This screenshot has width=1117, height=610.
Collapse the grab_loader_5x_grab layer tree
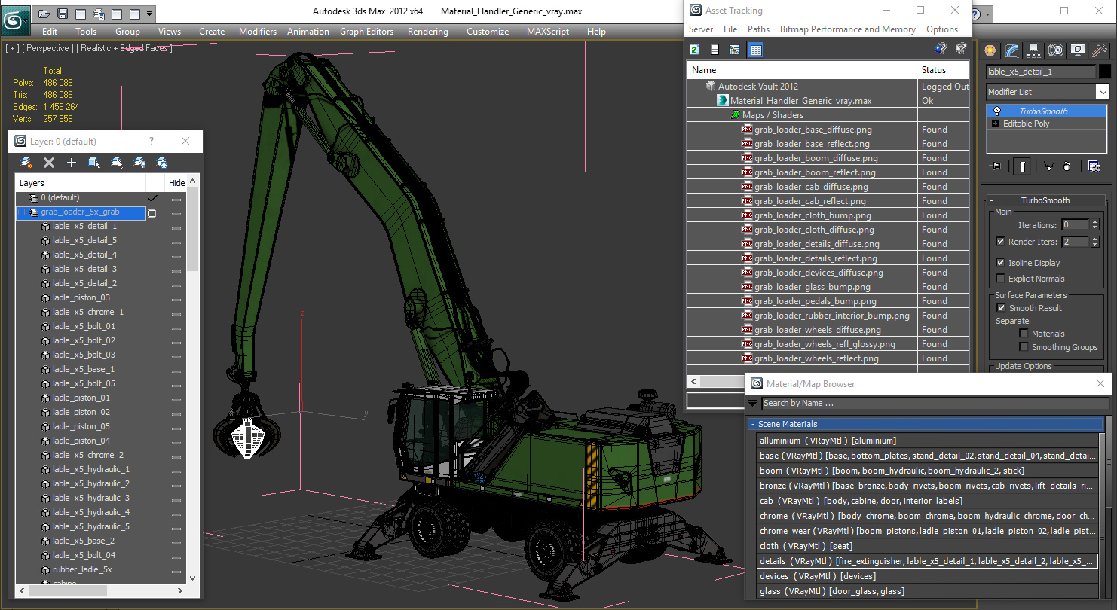(22, 213)
